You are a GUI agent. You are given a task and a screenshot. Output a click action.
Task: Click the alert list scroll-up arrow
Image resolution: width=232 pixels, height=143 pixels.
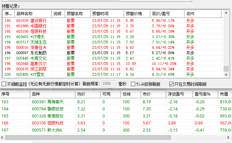point(226,13)
